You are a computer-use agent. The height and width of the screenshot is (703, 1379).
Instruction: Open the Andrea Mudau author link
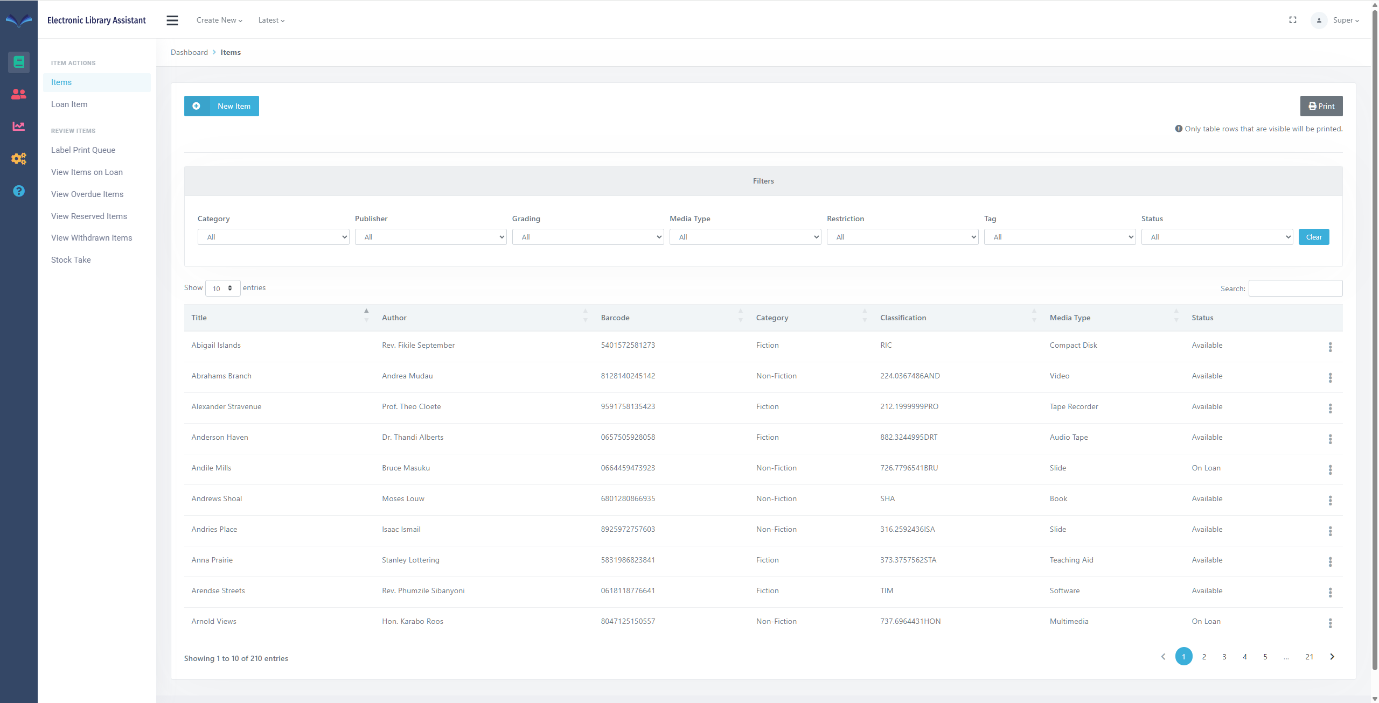click(407, 376)
